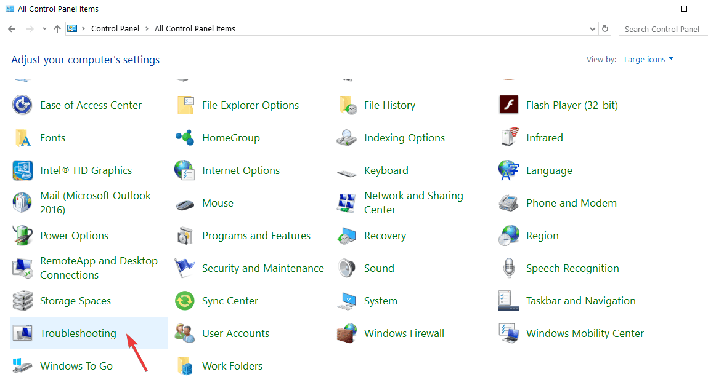Open the Flash Player (32-bit) icon
This screenshot has width=708, height=377.
tap(509, 105)
